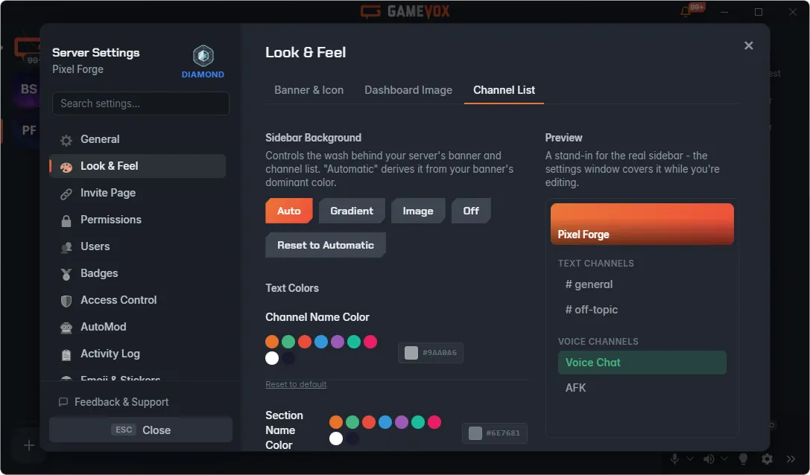The image size is (810, 475).
Task: Switch to Banner & Icon tab
Action: (x=309, y=90)
